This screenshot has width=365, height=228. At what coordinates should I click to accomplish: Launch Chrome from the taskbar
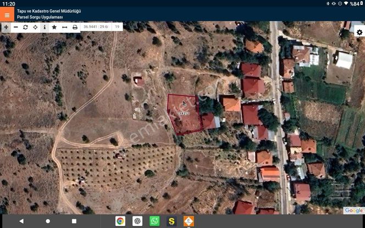pyautogui.click(x=120, y=221)
